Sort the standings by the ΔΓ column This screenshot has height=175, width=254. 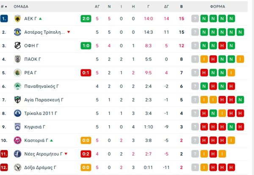166,7
